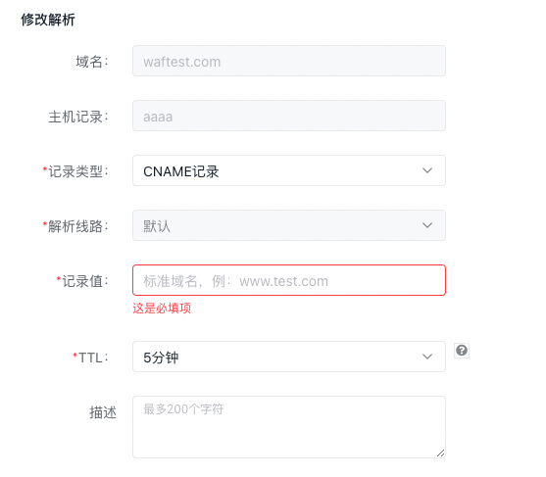
Task: Open the 默认 resolution line dropdown
Action: [289, 225]
